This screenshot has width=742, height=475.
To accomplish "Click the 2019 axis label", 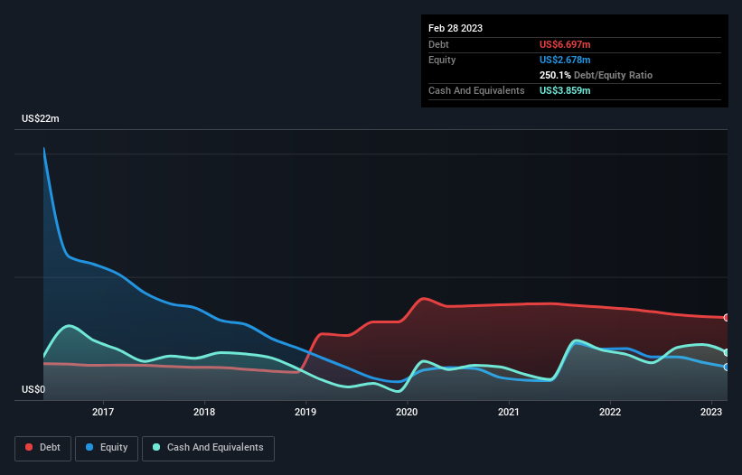I will 305,412.
